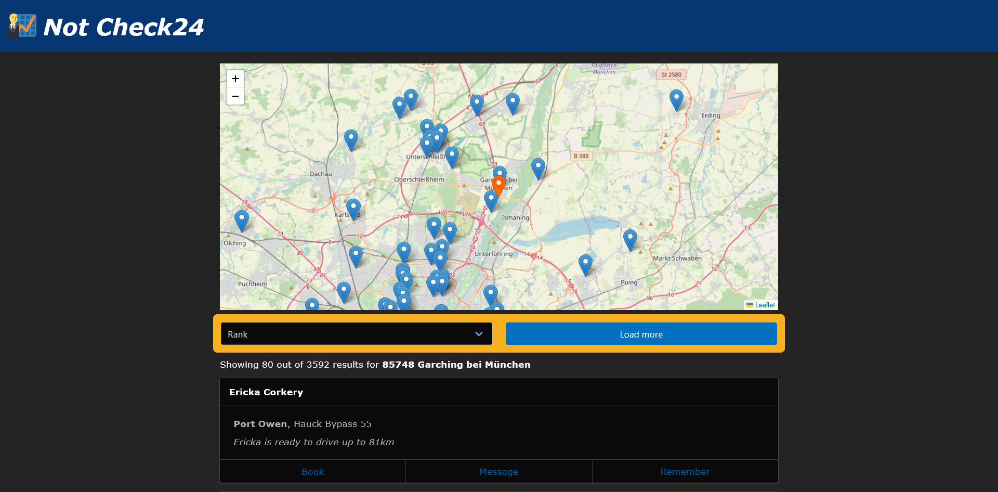
Task: Message Ericka Corkery
Action: click(499, 472)
